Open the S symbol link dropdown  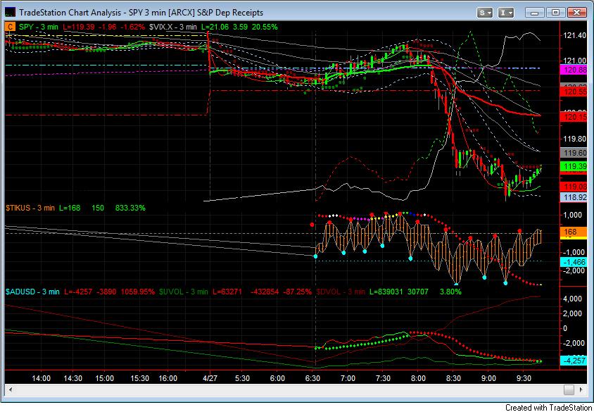[x=485, y=13]
